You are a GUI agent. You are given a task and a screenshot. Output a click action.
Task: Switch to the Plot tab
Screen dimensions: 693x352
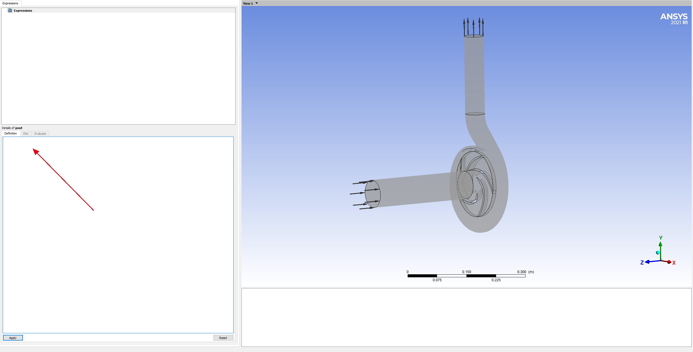click(26, 134)
